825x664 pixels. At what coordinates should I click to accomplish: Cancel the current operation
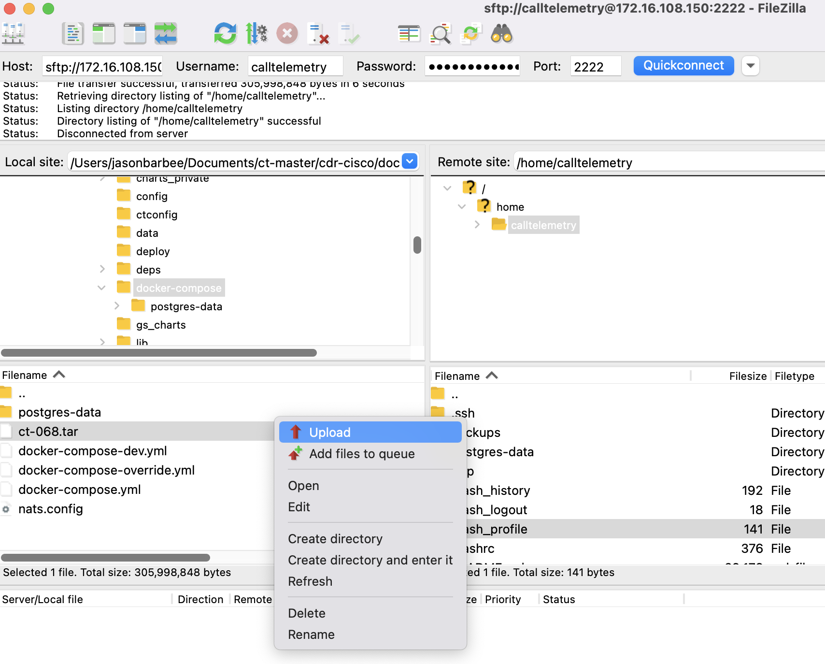(x=287, y=34)
